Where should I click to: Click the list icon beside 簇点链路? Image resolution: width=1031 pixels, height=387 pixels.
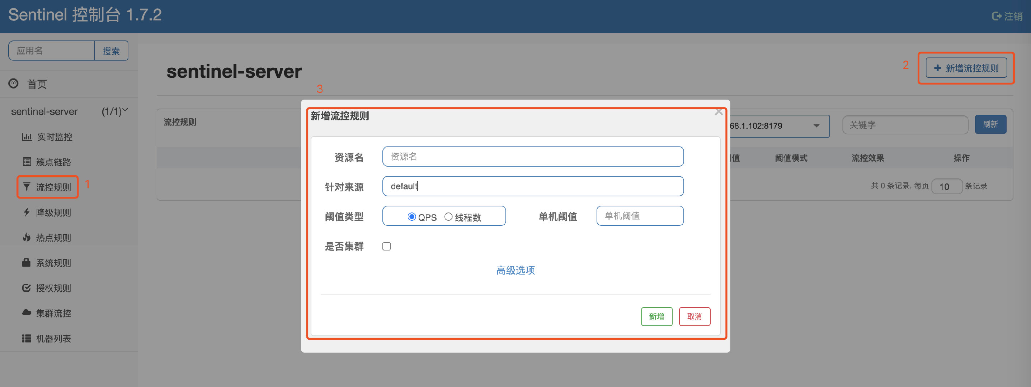[27, 162]
